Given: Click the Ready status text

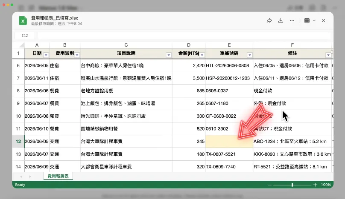Looking at the screenshot, I should tap(20, 185).
